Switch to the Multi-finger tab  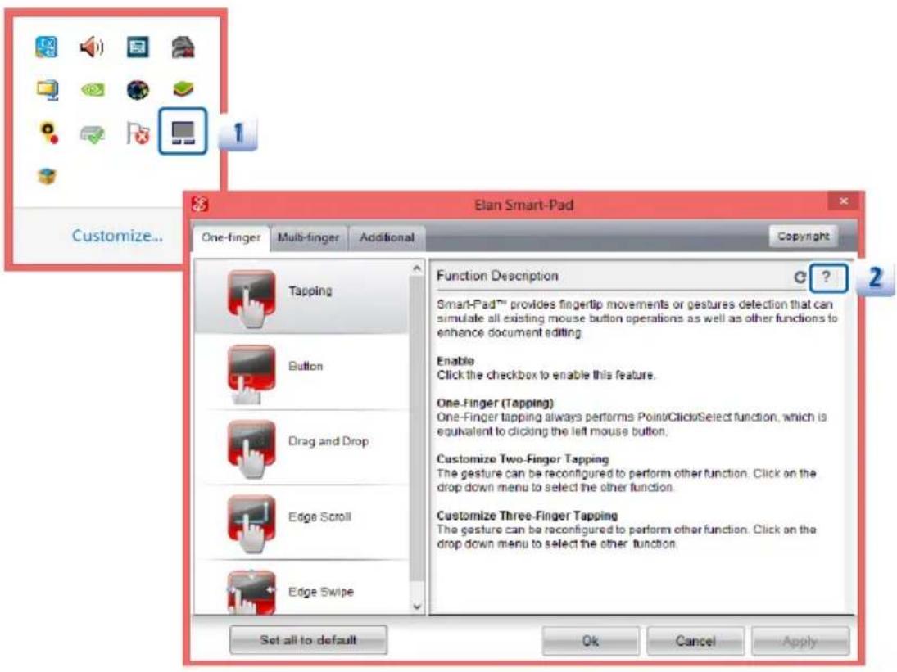pyautogui.click(x=308, y=237)
